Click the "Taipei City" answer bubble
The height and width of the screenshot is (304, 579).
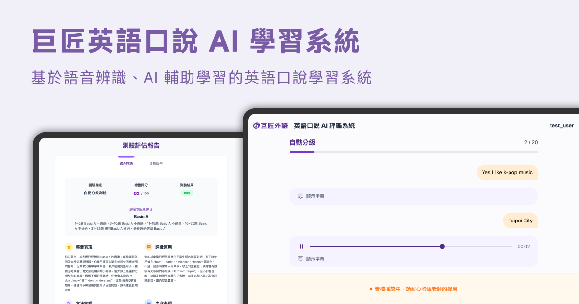click(520, 221)
